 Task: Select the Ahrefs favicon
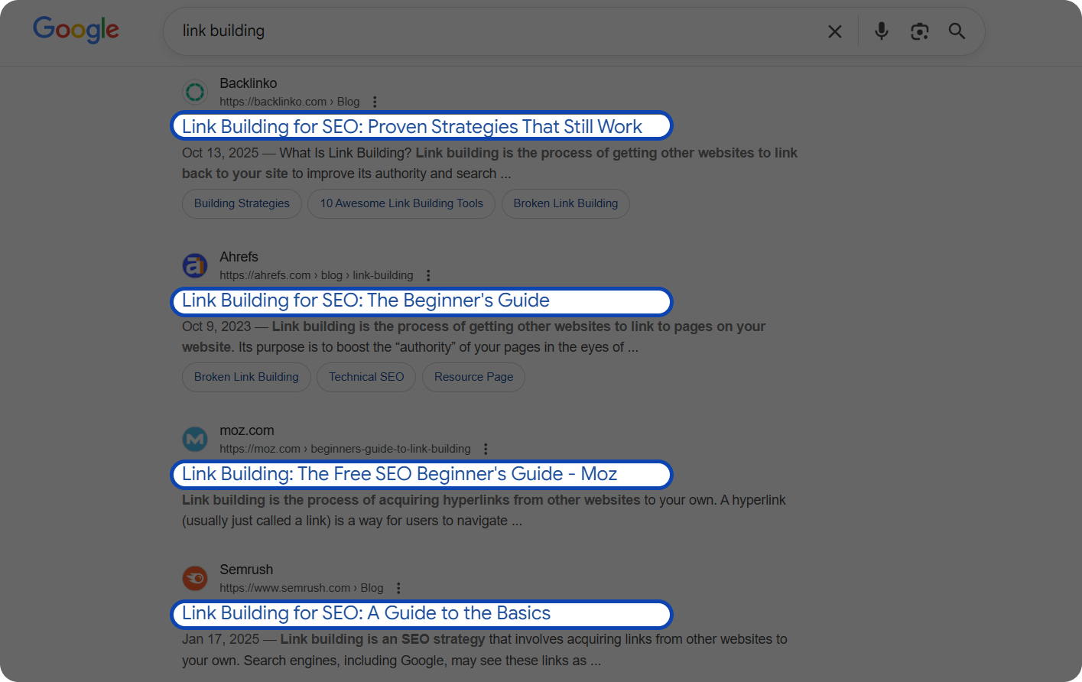coord(195,265)
